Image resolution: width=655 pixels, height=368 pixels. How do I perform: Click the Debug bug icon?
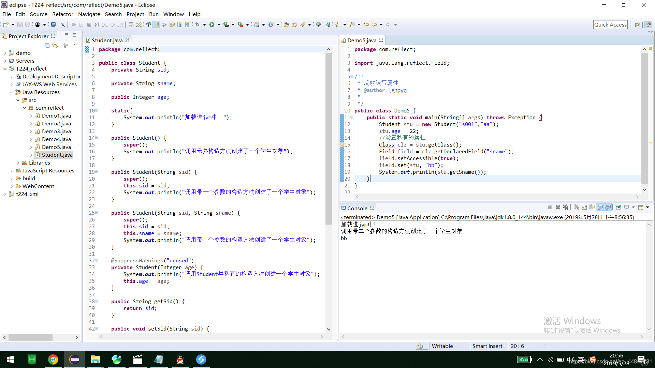pos(198,25)
